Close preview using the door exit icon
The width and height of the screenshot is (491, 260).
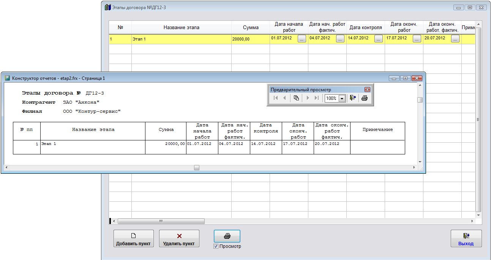click(x=353, y=98)
